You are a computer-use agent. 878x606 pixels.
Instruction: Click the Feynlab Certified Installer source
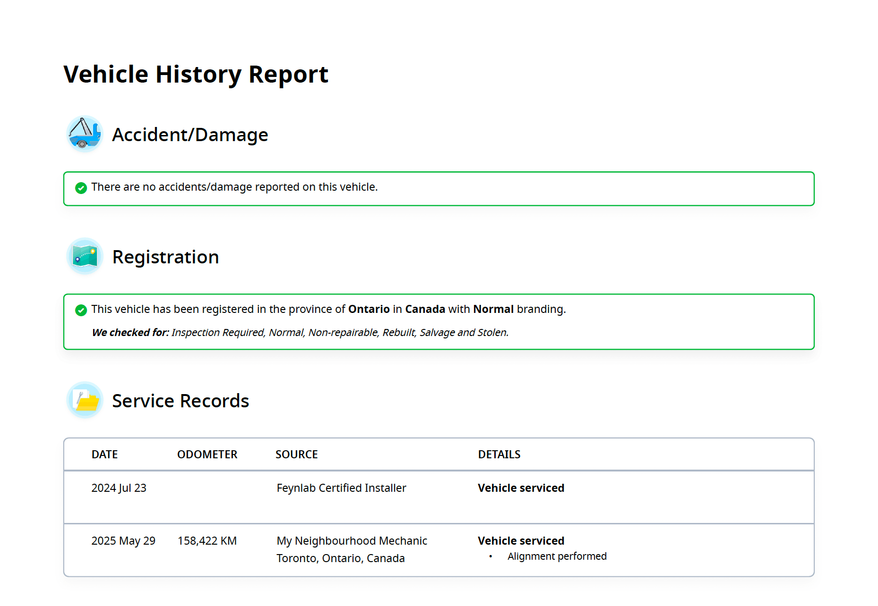[341, 488]
